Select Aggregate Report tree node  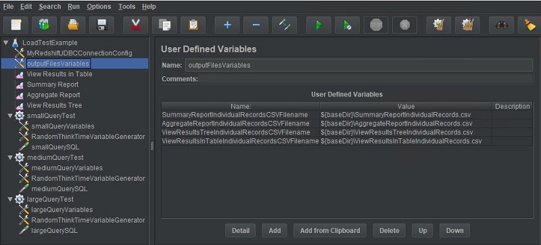53,94
